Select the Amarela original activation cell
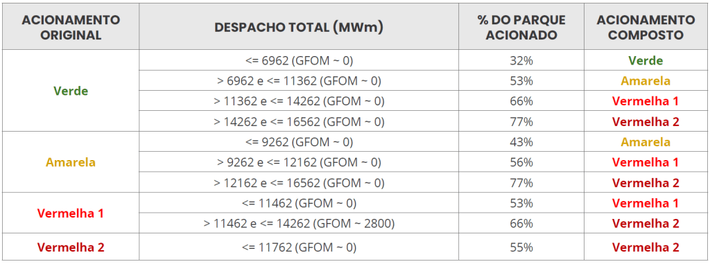Image resolution: width=710 pixels, height=264 pixels. coord(71,162)
